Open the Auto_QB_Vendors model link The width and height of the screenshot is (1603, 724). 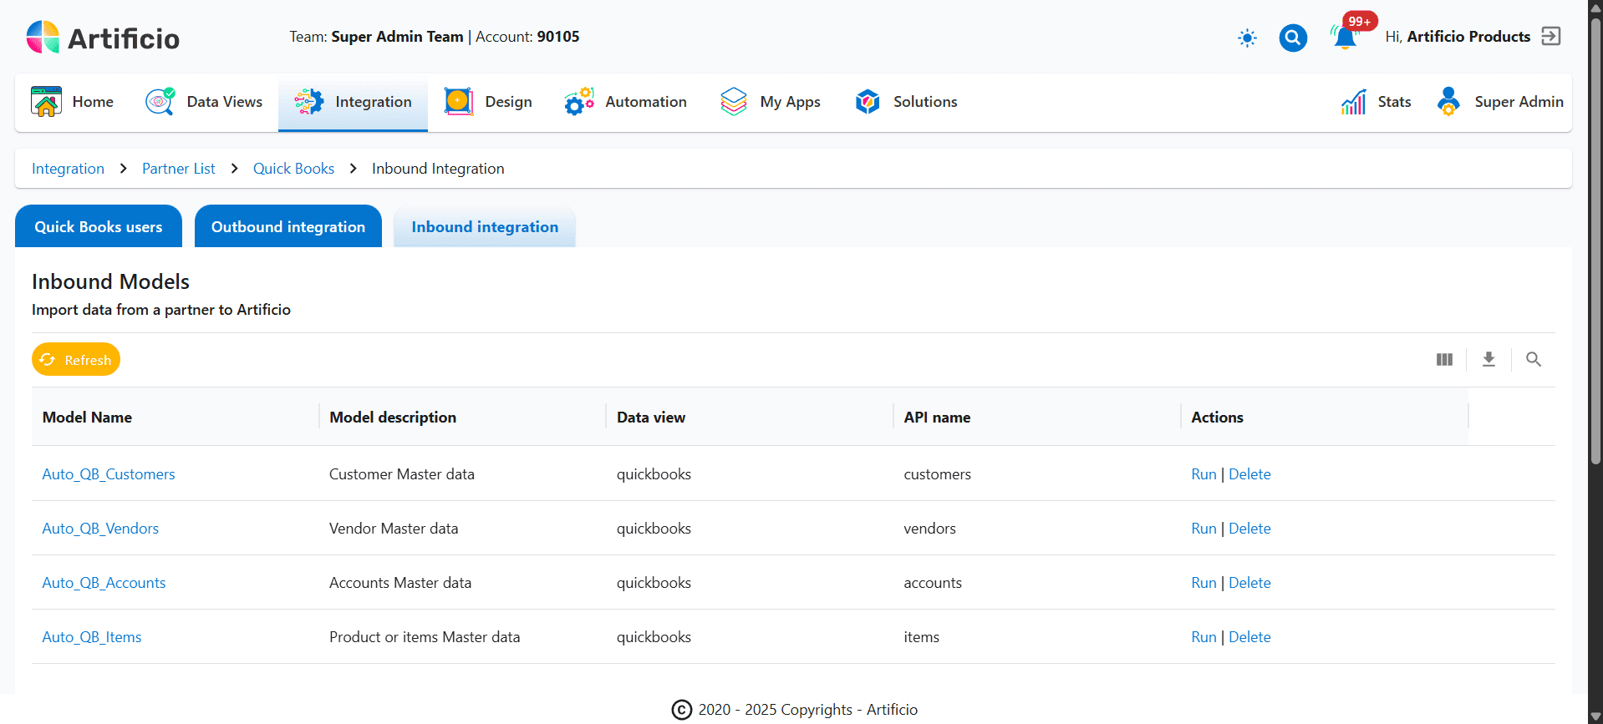[x=100, y=529]
